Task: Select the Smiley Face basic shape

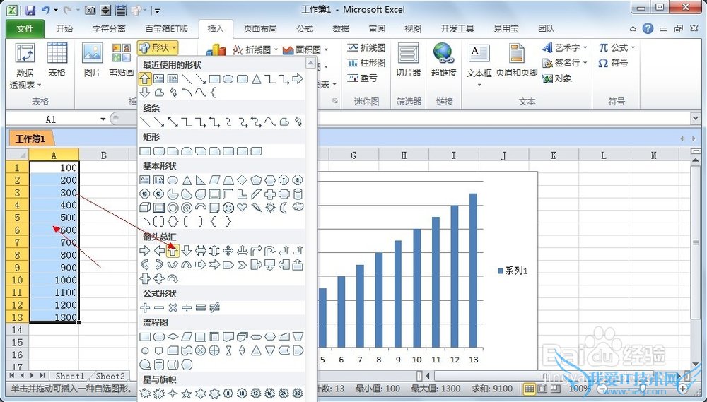Action: (228, 208)
